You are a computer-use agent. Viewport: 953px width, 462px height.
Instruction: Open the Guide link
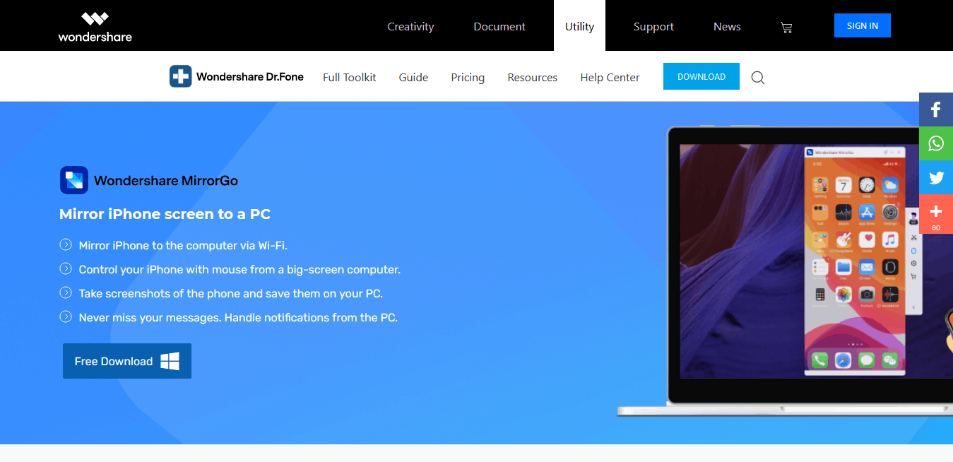click(413, 78)
